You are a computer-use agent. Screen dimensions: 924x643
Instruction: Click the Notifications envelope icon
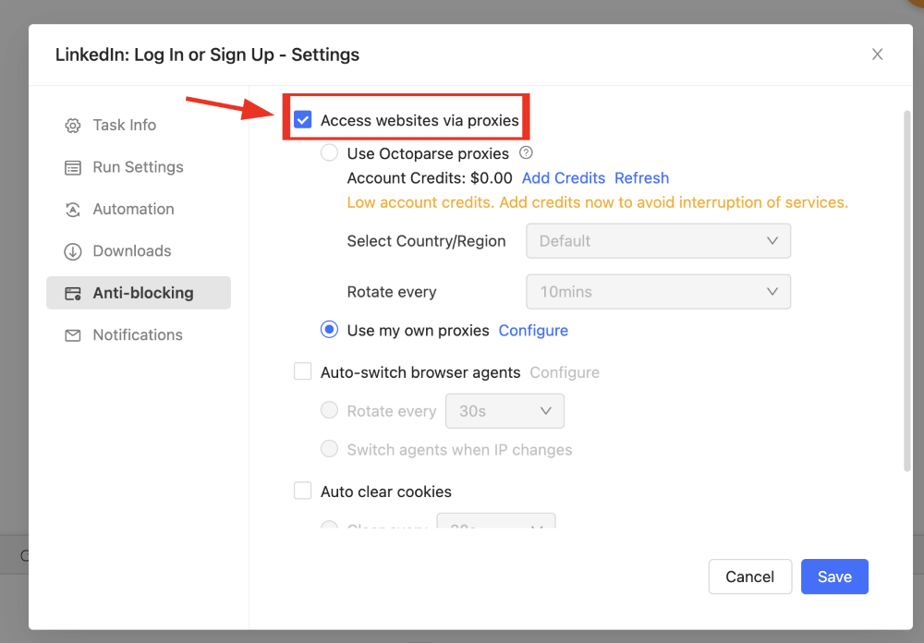72,335
